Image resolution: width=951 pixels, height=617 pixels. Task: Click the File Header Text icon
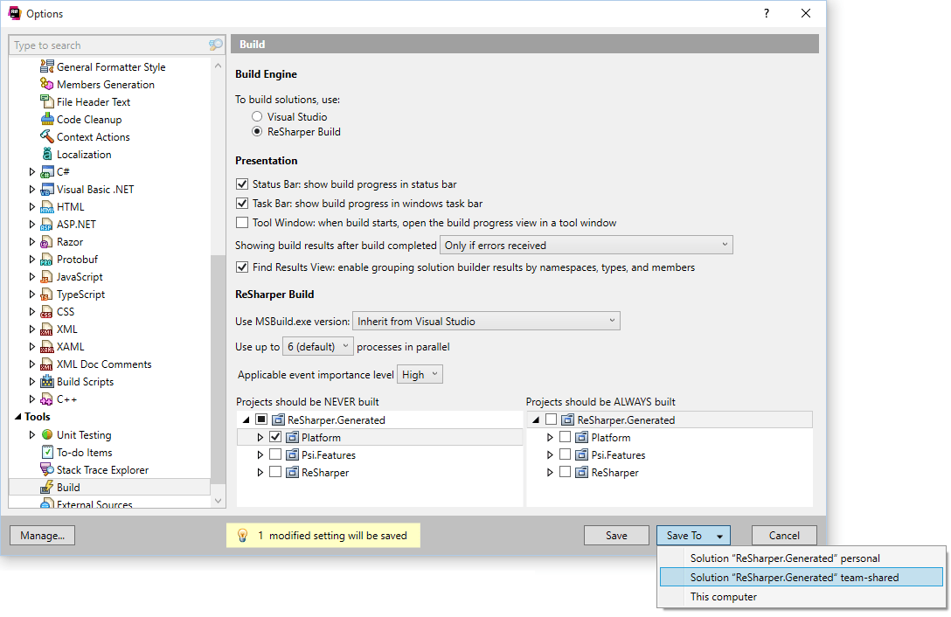click(48, 102)
